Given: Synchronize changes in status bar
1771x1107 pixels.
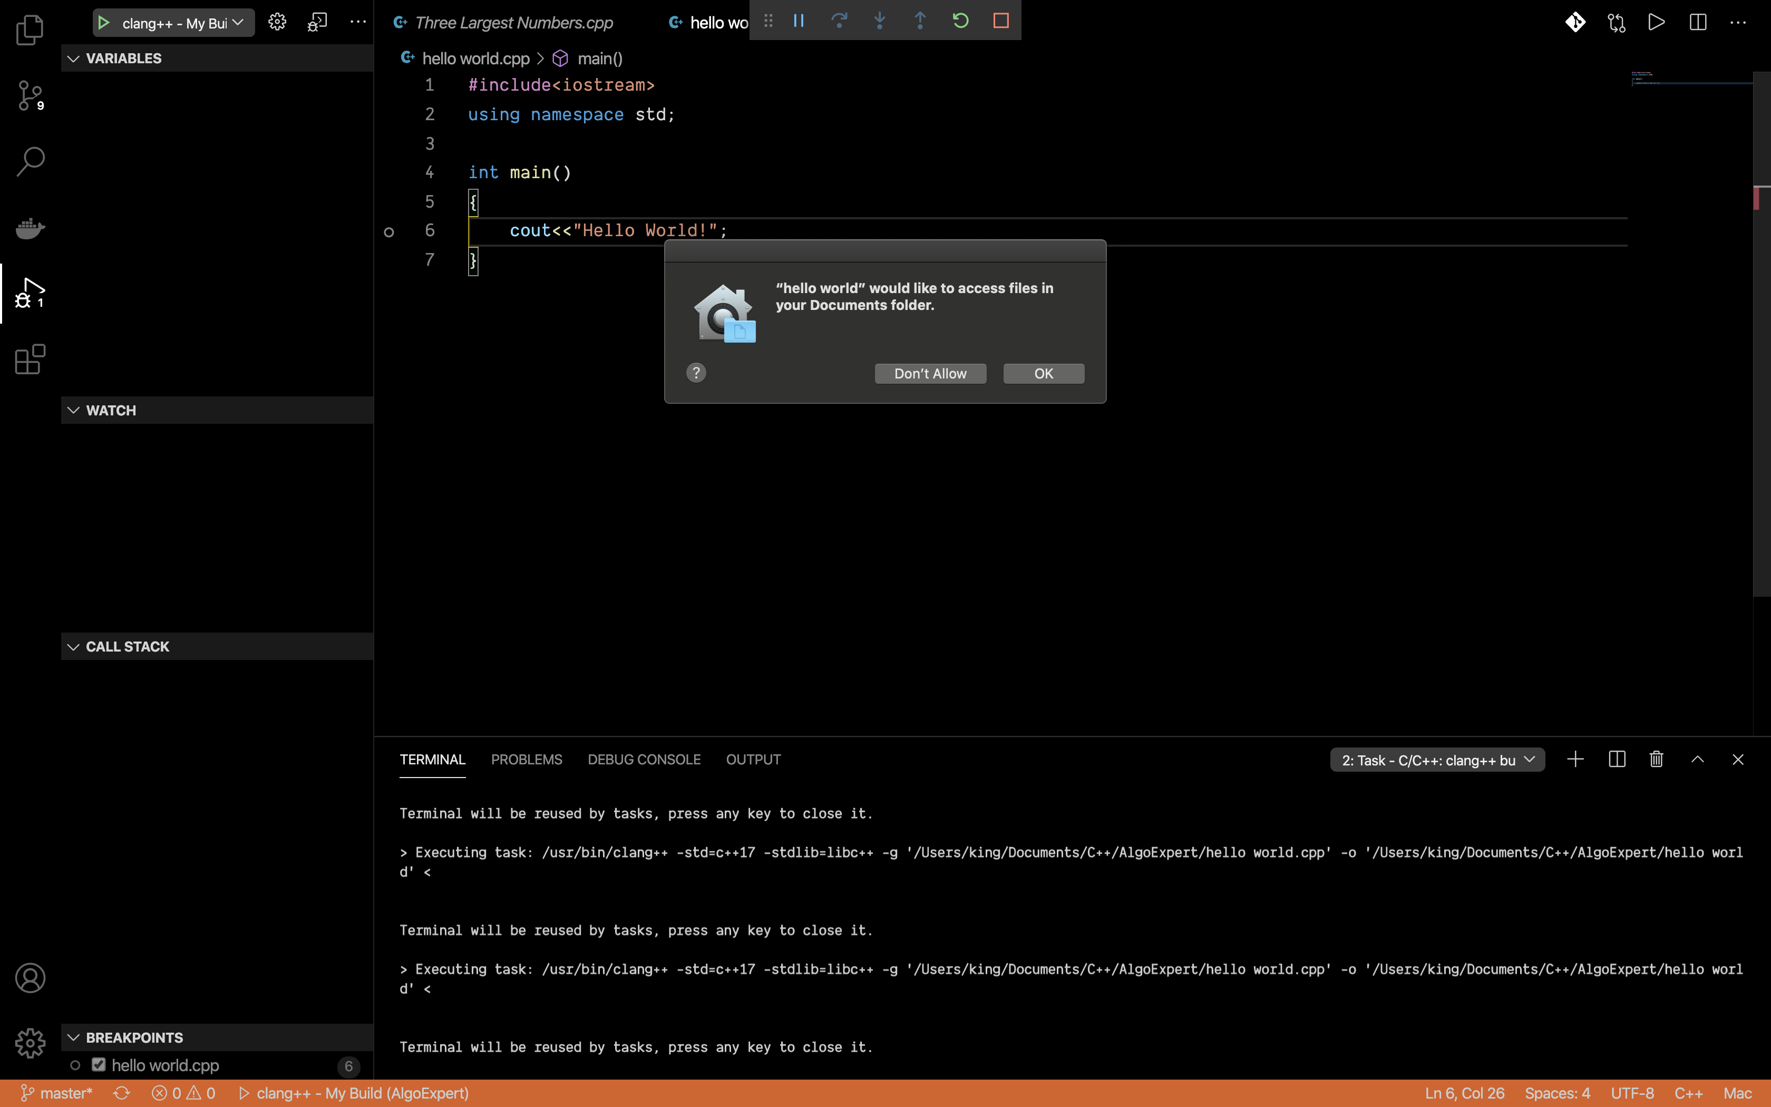Looking at the screenshot, I should click(x=121, y=1093).
